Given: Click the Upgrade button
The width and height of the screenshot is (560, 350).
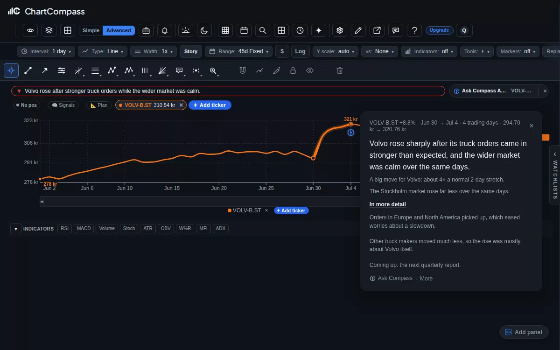Looking at the screenshot, I should pos(439,30).
